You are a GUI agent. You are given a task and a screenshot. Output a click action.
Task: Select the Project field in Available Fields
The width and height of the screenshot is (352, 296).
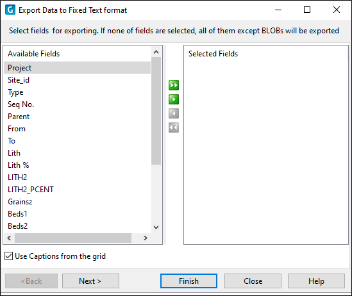77,68
